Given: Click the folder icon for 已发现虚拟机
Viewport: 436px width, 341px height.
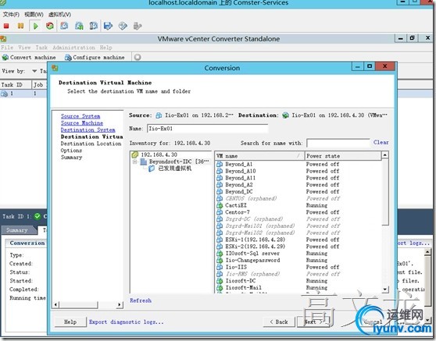Looking at the screenshot, I should click(x=152, y=169).
